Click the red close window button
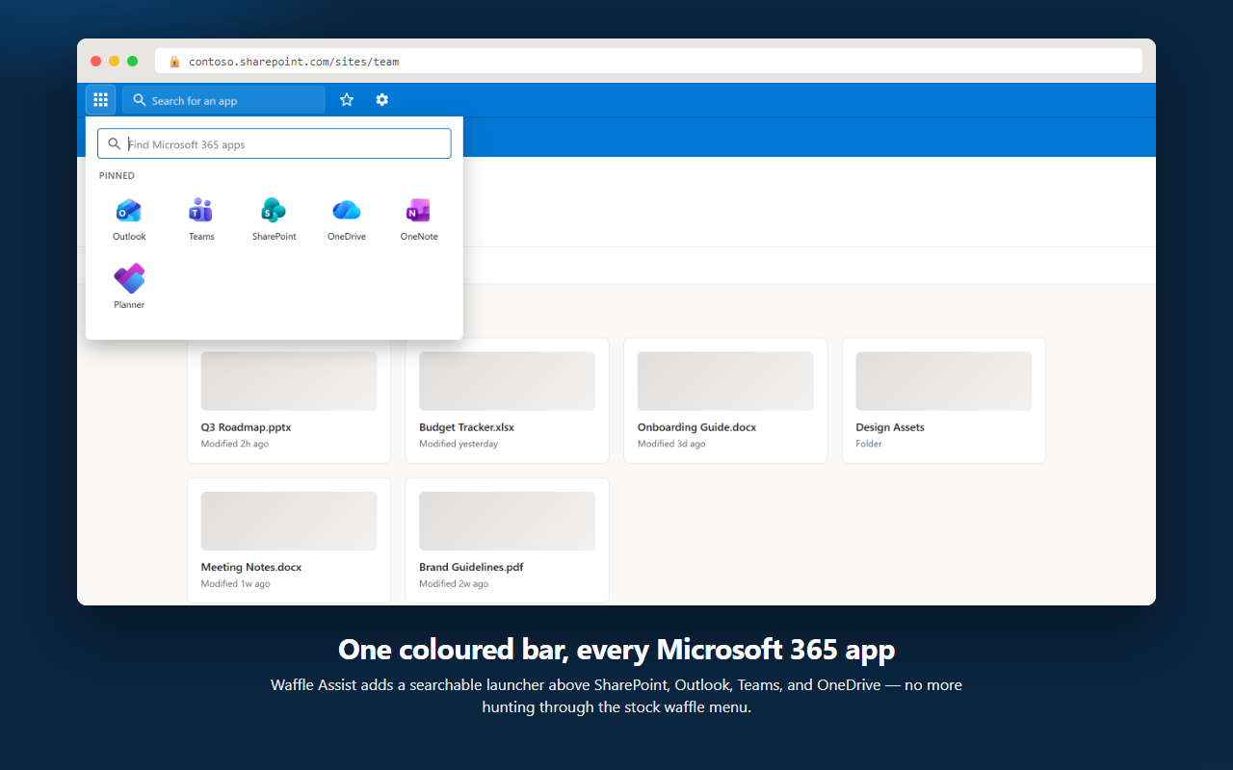The image size is (1233, 770). coord(95,61)
